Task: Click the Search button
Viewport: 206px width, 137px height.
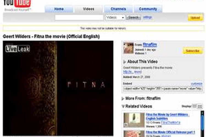Action: point(133,18)
